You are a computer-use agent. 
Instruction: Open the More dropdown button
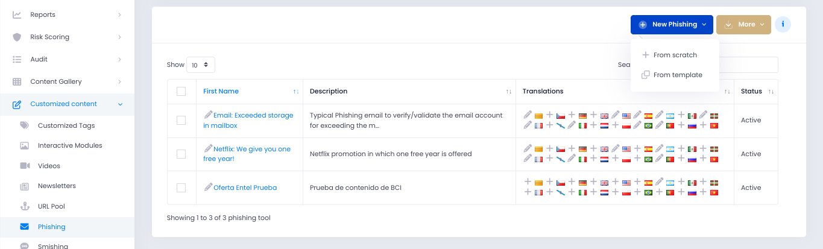743,25
